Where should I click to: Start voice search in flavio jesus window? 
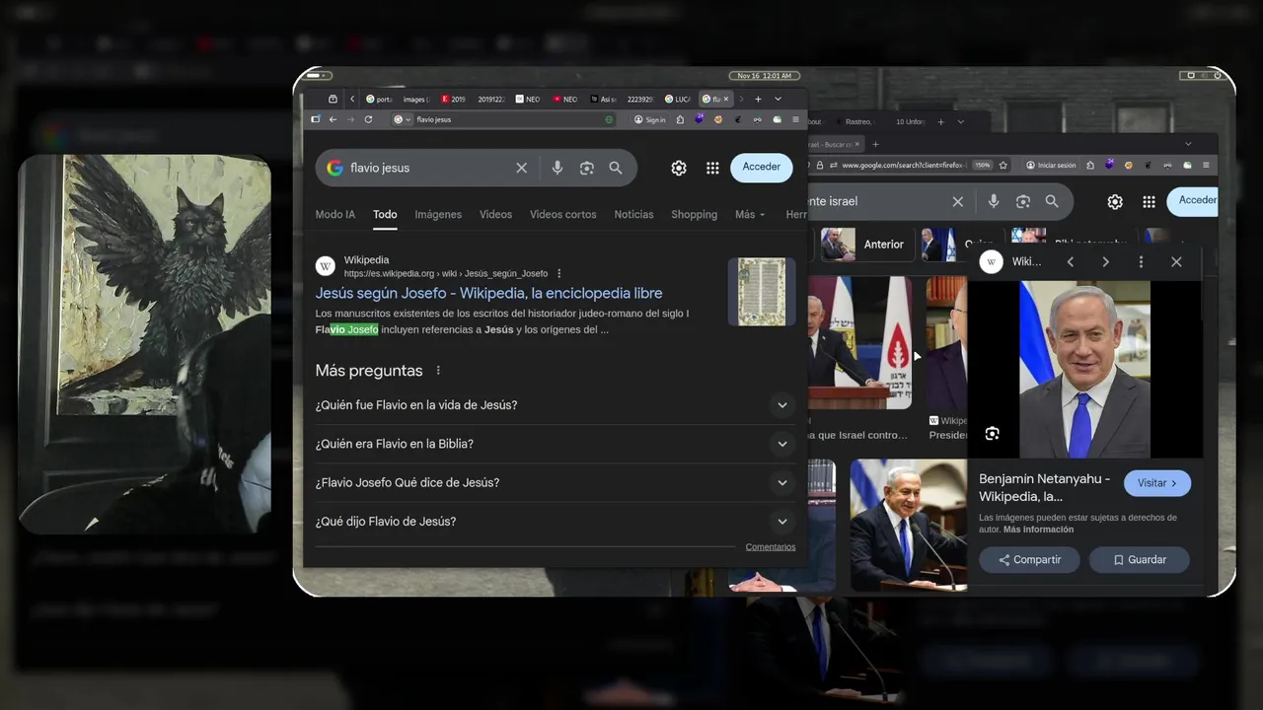point(557,168)
